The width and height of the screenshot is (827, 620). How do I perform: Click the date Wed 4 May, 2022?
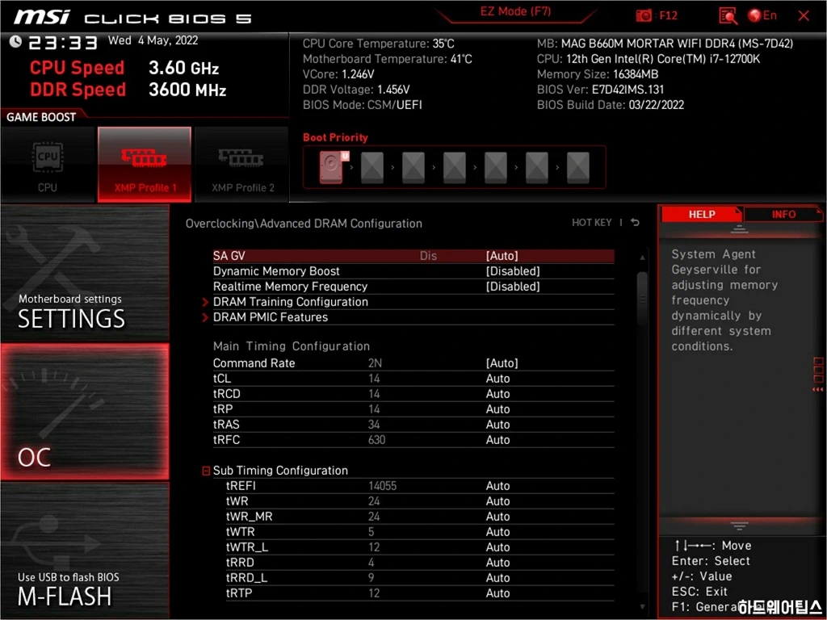click(153, 40)
